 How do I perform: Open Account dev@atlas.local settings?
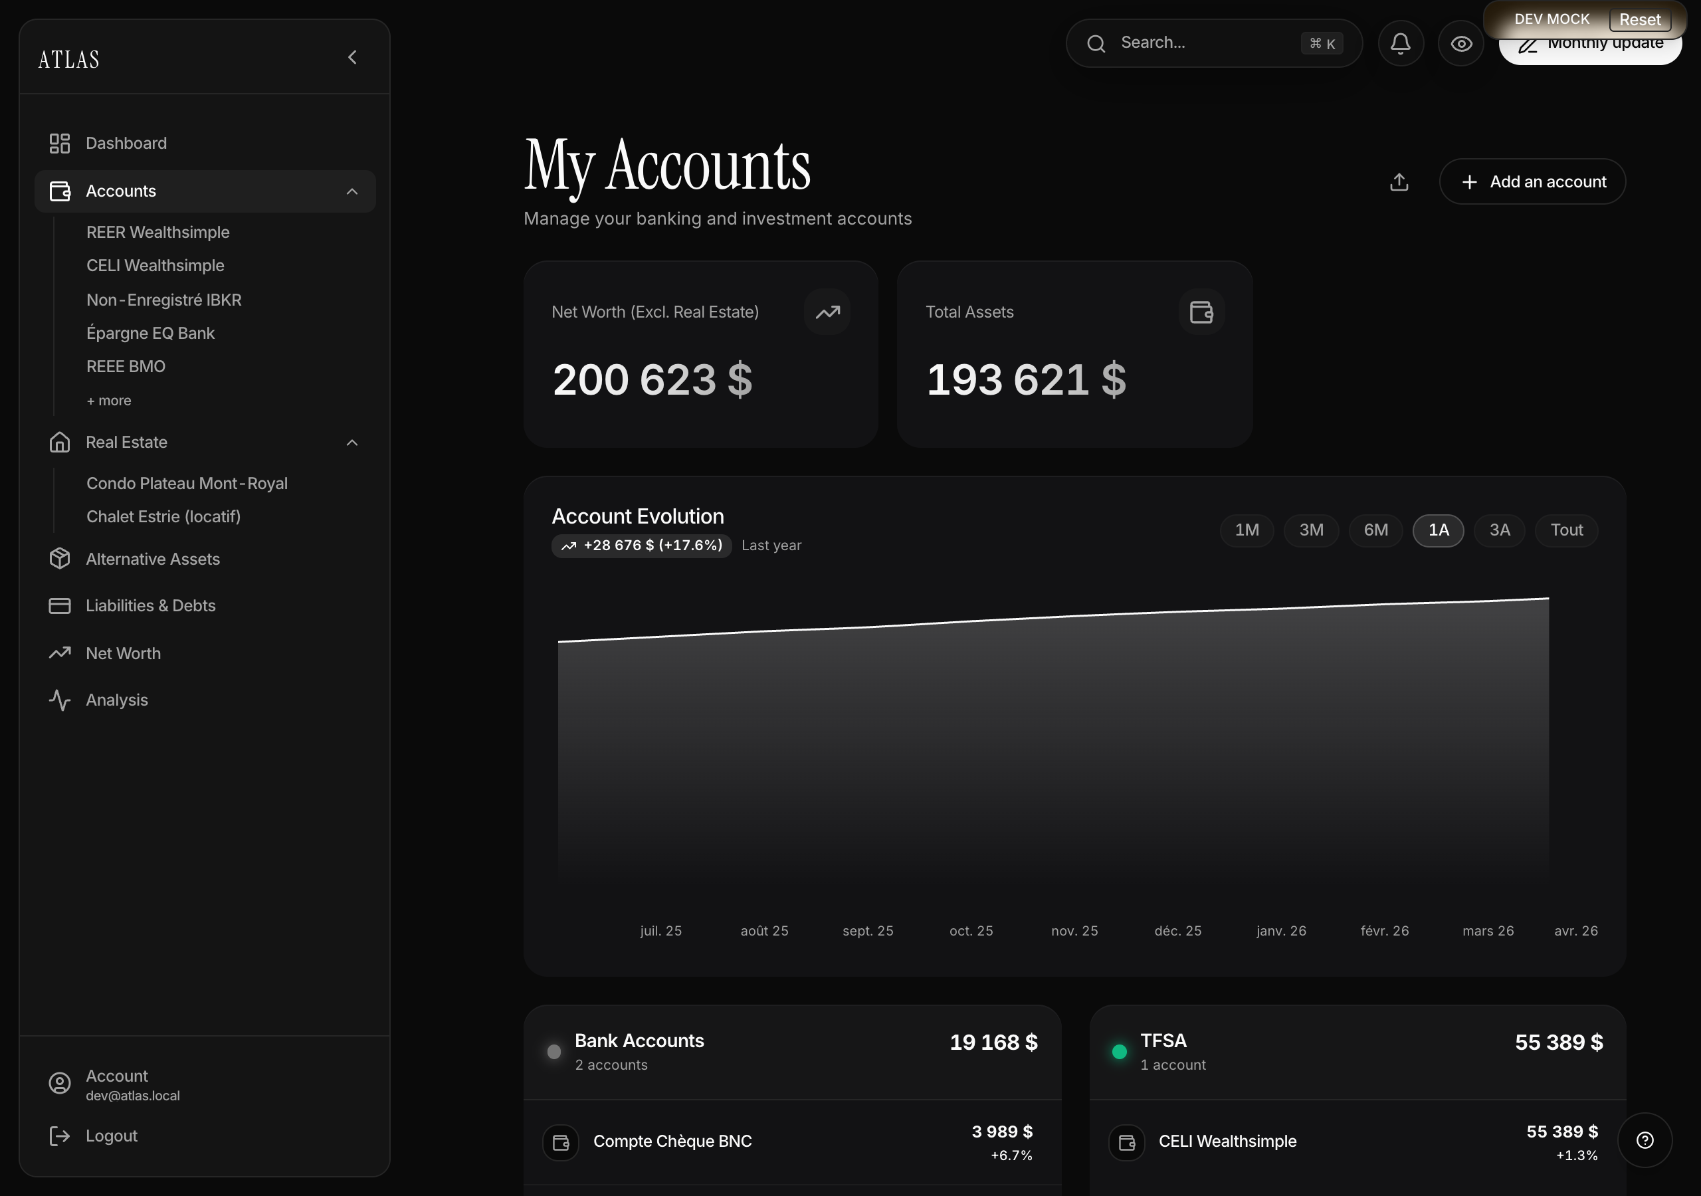coord(205,1084)
